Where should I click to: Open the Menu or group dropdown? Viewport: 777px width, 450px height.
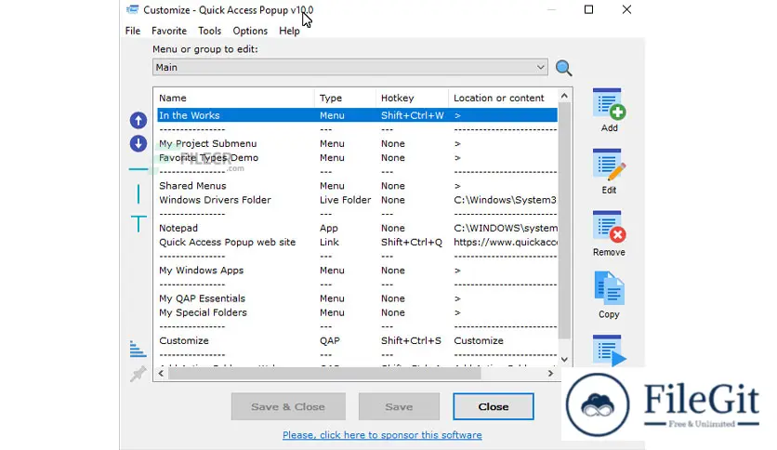pos(350,67)
